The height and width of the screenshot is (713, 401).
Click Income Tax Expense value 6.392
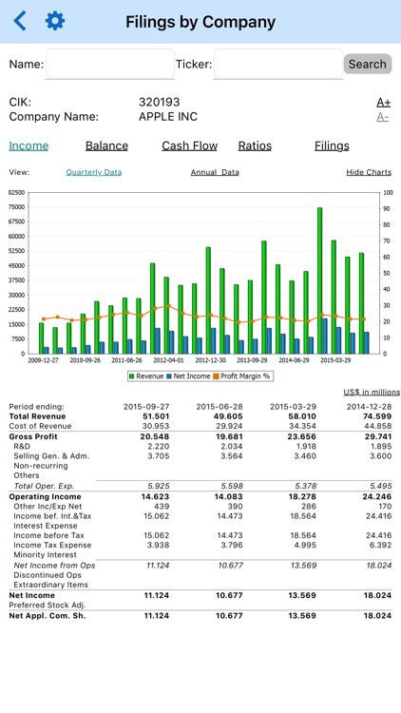380,545
